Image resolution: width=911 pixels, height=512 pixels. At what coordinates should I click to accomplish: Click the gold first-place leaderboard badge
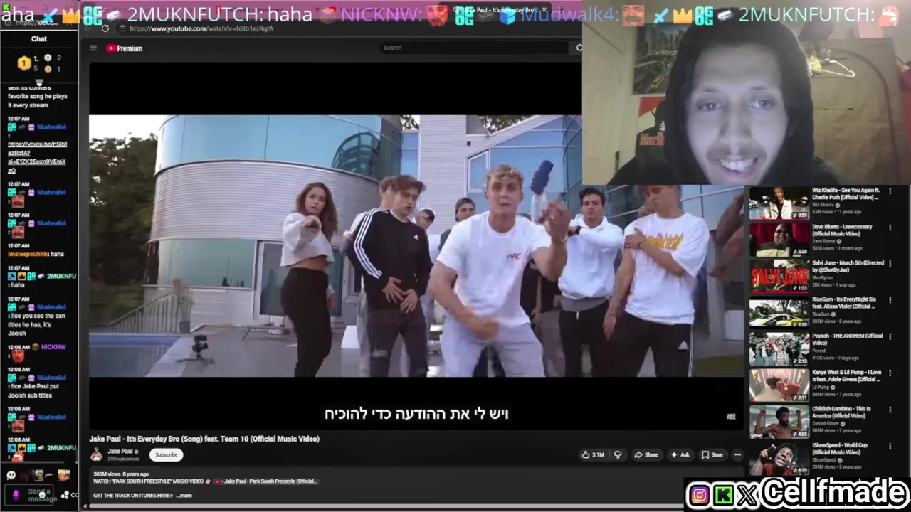point(23,63)
